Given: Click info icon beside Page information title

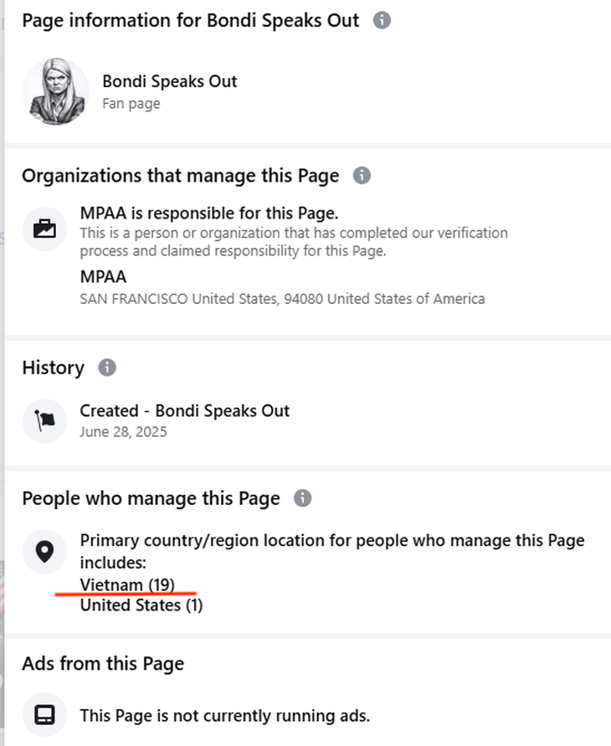Looking at the screenshot, I should point(382,20).
